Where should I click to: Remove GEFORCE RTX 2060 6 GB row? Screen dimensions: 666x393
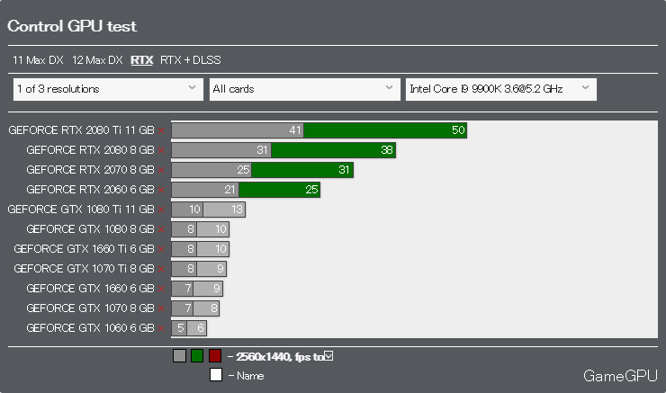pos(161,190)
